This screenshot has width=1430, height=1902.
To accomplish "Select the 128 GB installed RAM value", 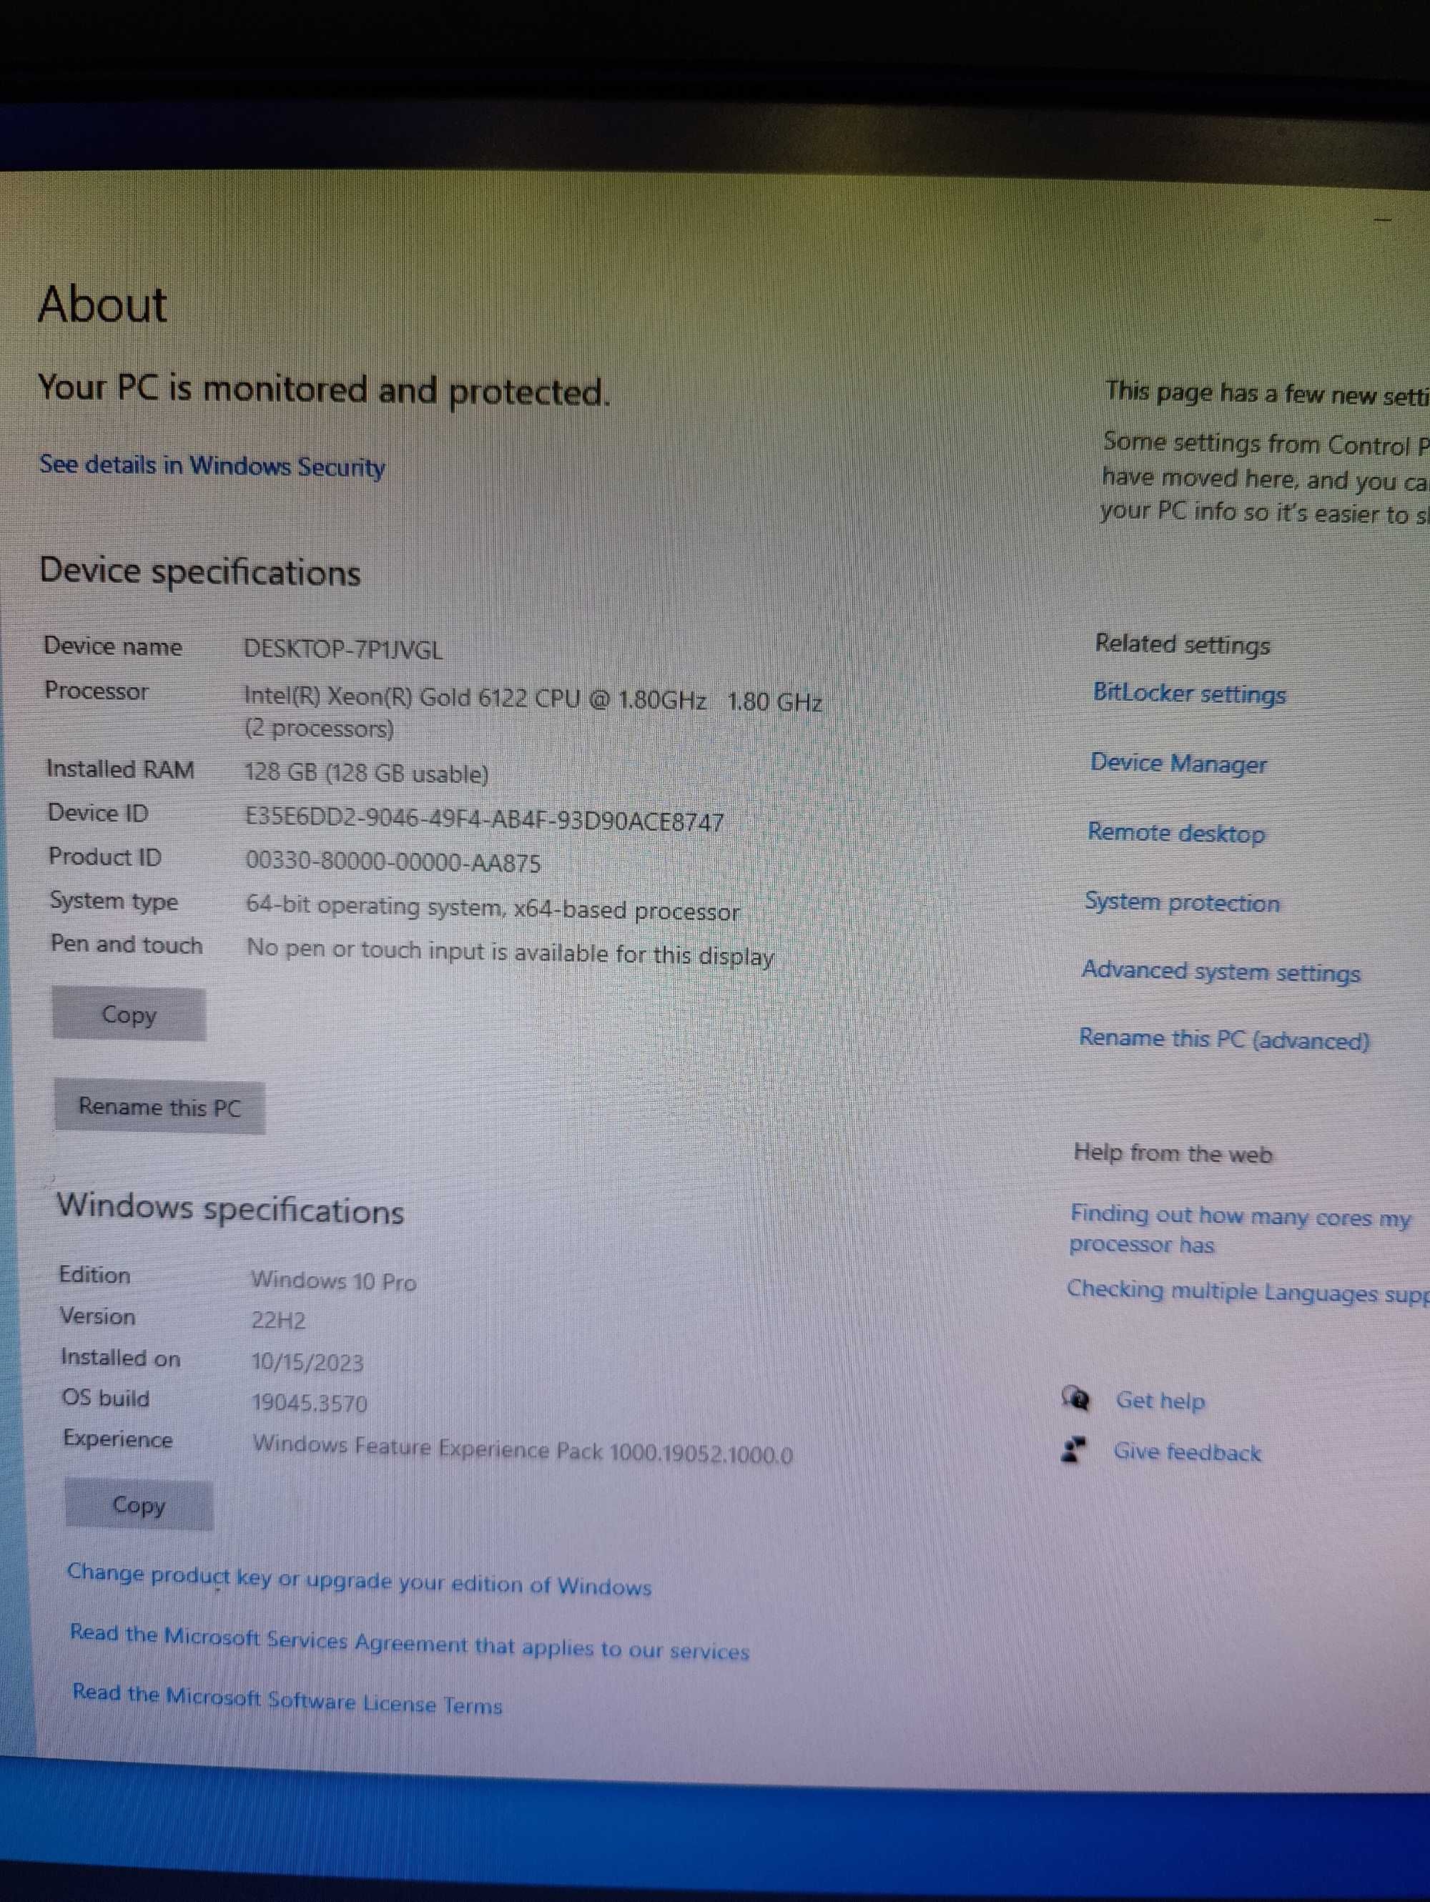I will coord(366,772).
